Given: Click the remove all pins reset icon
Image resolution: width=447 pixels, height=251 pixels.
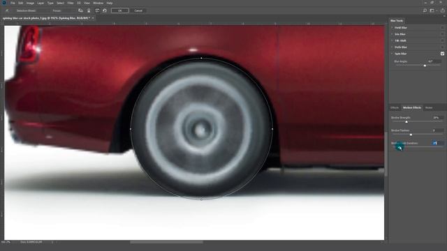Looking at the screenshot, I should [105, 10].
